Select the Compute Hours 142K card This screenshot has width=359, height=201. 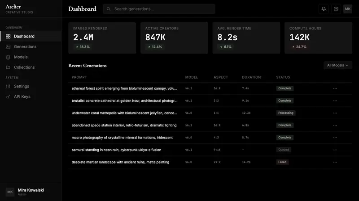[318, 38]
